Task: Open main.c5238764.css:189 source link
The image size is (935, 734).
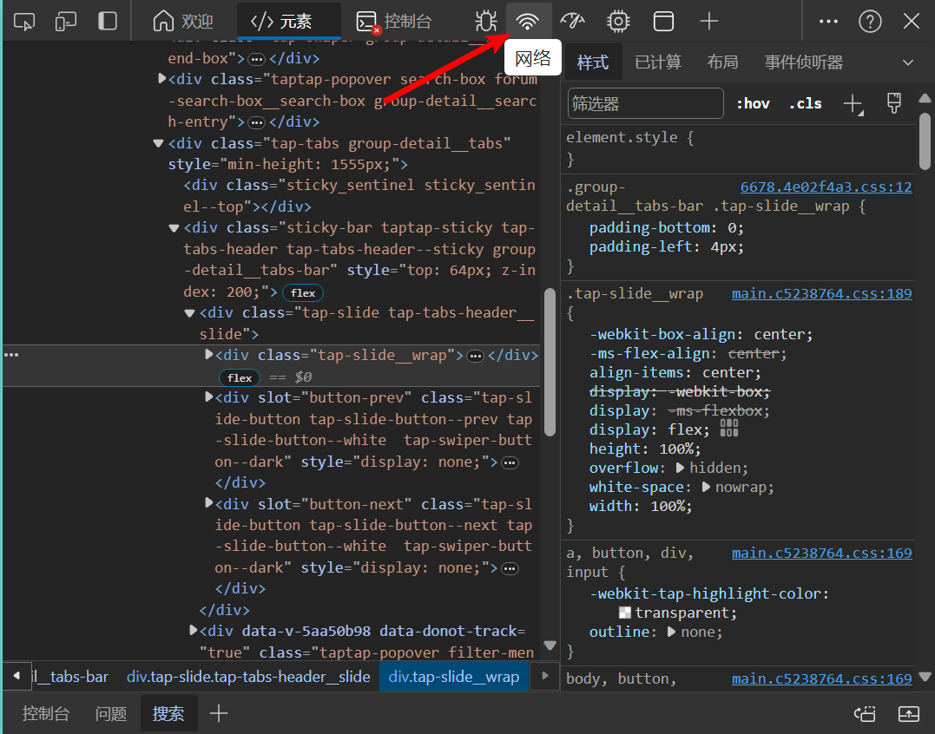Action: click(x=821, y=294)
